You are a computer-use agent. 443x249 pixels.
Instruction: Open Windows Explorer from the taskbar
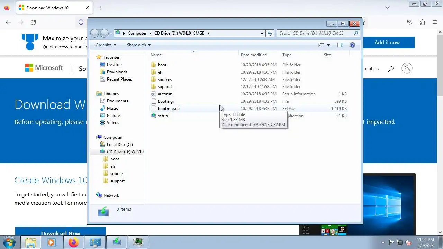(x=31, y=242)
